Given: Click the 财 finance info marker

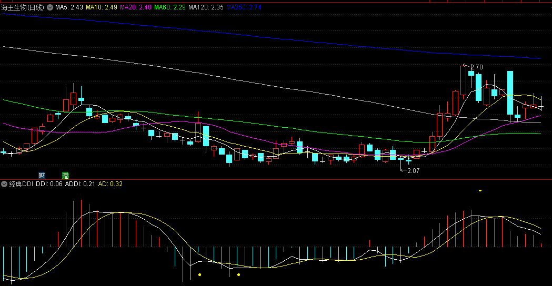Looking at the screenshot, I should coord(42,176).
